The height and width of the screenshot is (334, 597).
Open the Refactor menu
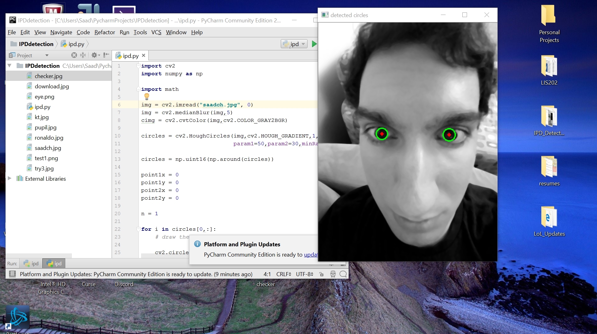104,32
